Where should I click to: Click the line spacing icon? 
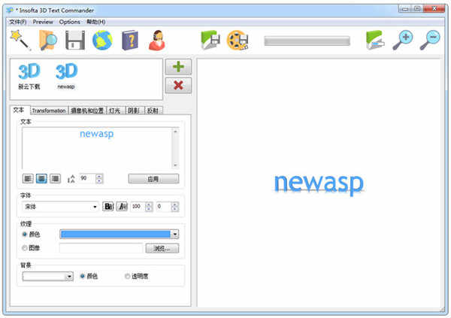point(71,179)
